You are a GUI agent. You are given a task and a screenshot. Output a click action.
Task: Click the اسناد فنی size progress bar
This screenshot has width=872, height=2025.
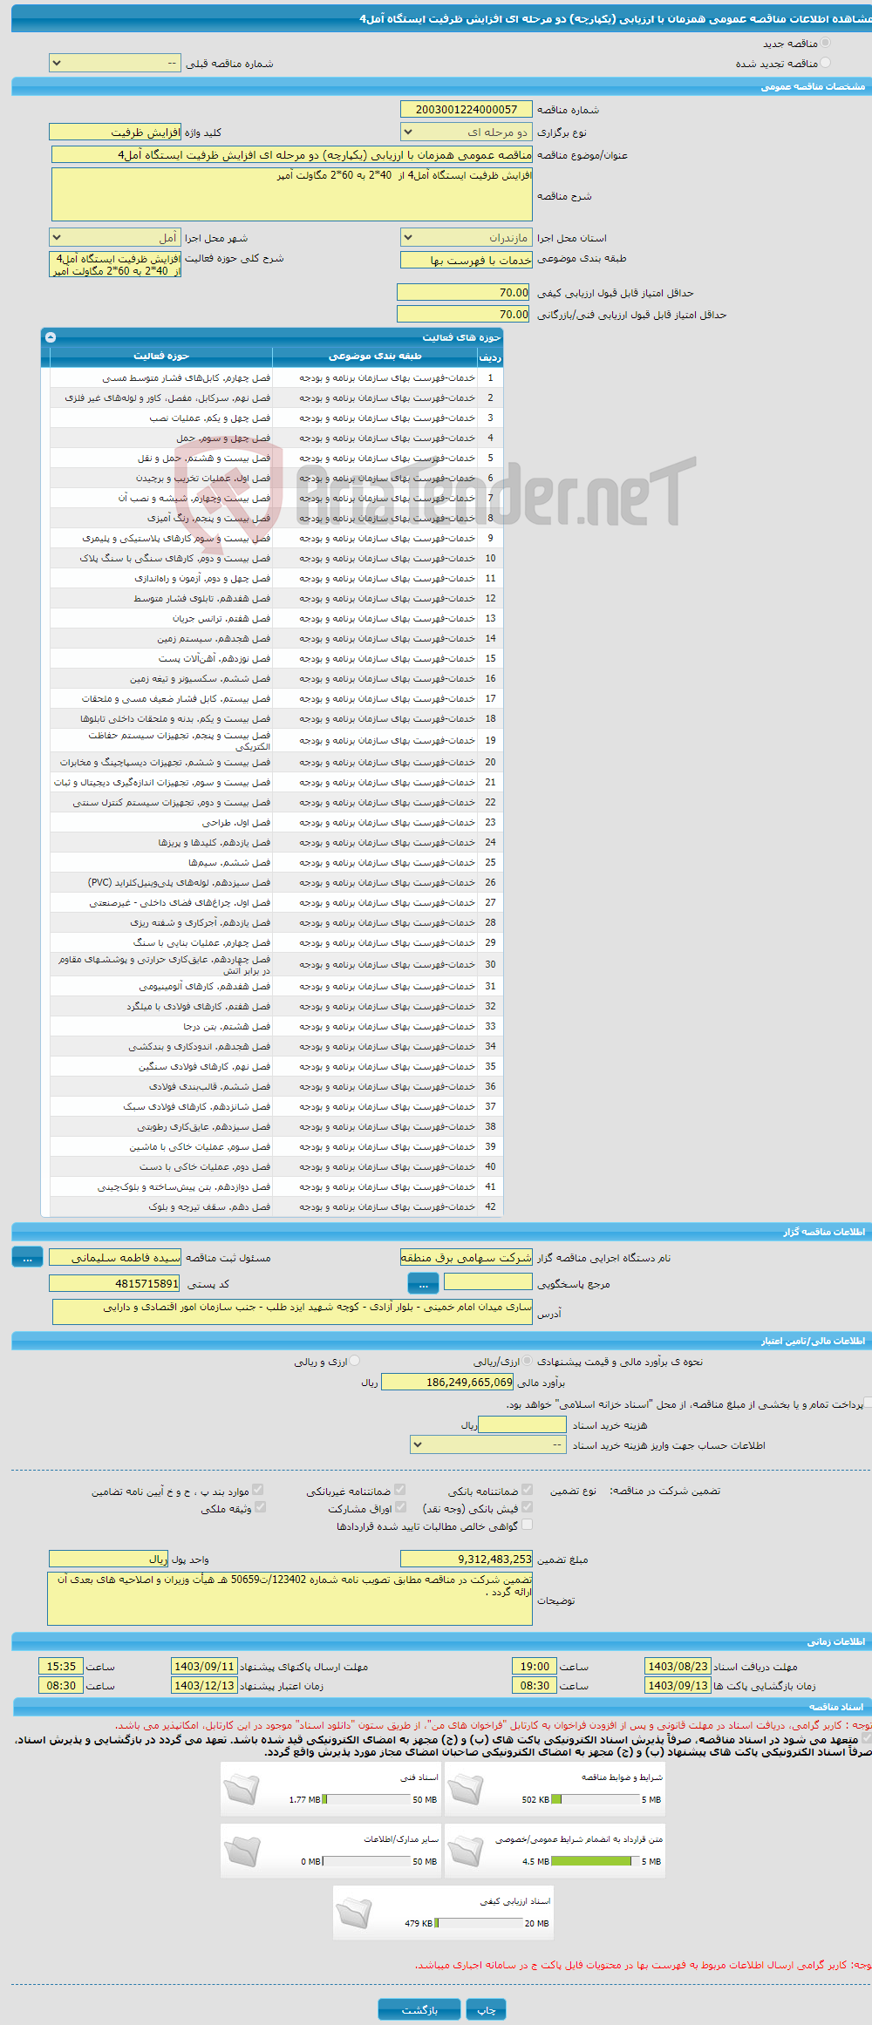366,1799
